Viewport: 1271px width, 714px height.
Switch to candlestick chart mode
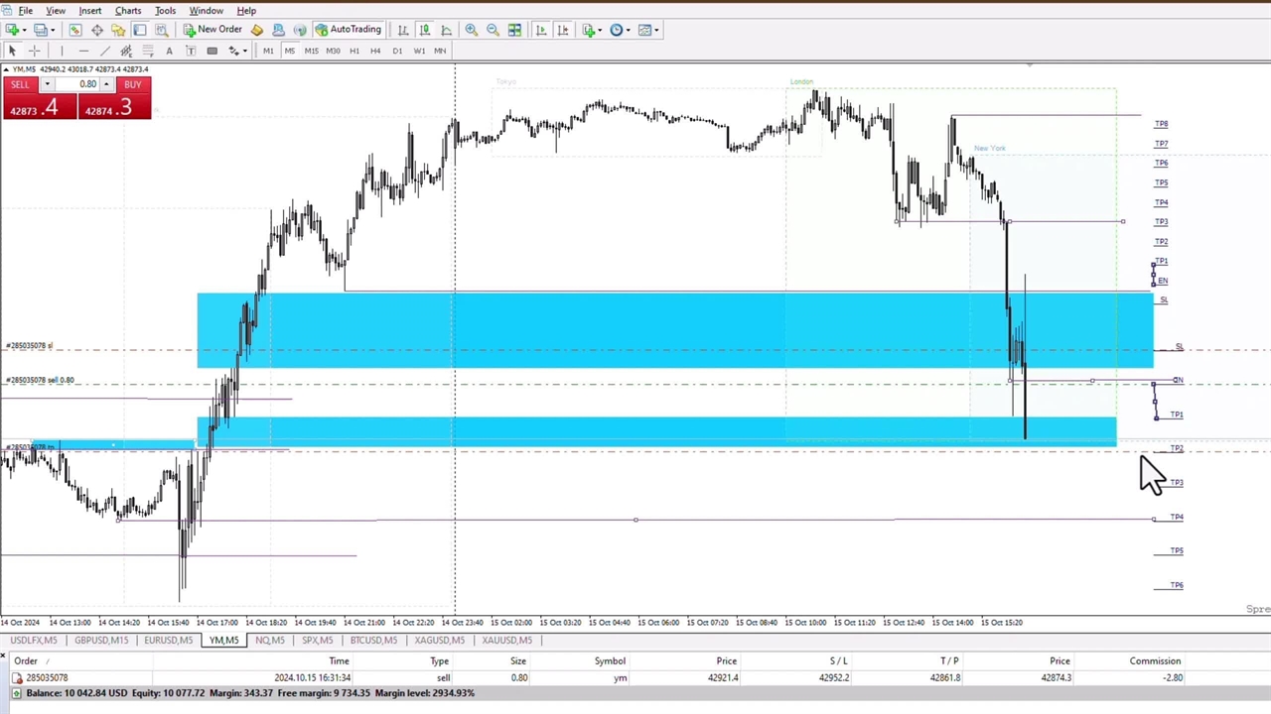425,30
